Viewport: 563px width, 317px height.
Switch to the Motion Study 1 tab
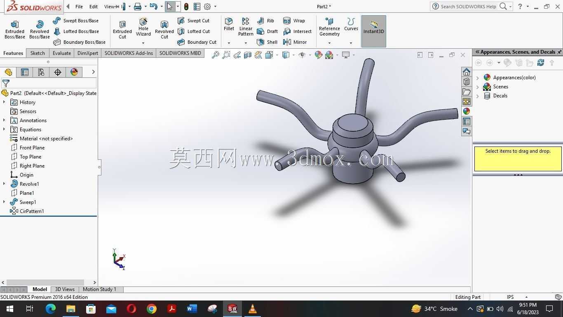[x=99, y=289]
